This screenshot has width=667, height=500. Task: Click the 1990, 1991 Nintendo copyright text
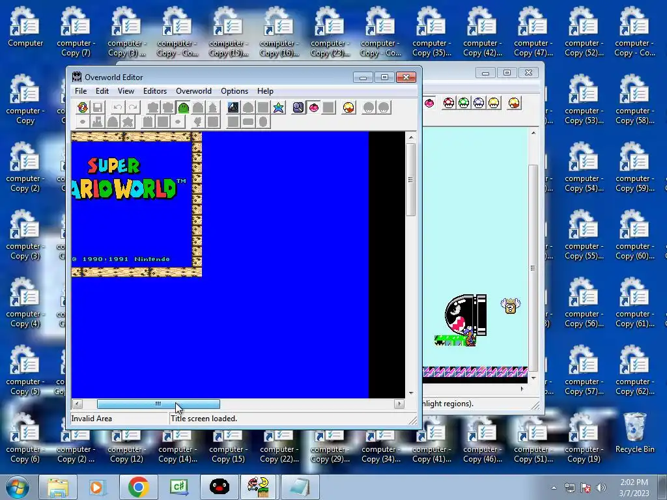click(121, 259)
